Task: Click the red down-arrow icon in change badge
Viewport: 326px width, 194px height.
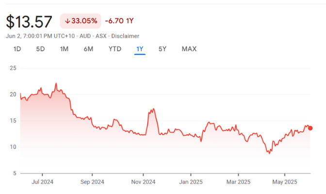Action: click(67, 21)
